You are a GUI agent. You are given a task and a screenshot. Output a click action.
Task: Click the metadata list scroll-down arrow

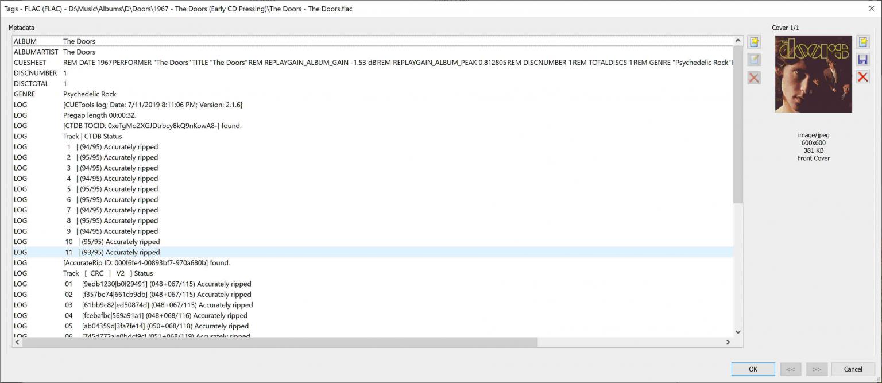point(738,332)
